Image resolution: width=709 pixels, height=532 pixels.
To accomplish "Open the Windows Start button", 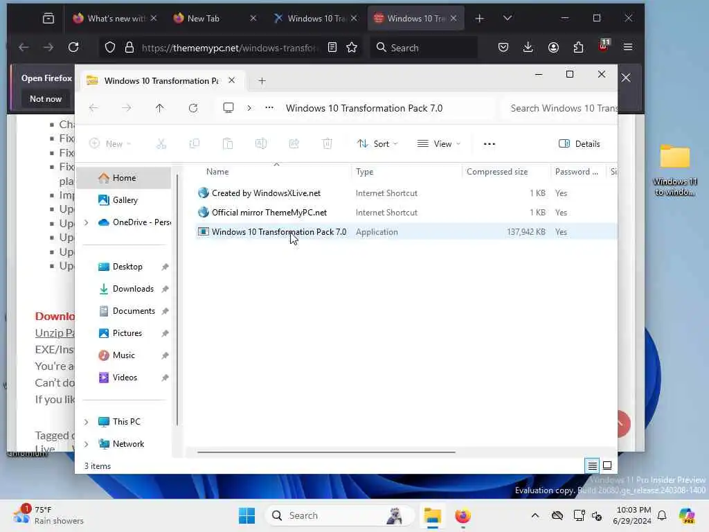I will [x=247, y=515].
